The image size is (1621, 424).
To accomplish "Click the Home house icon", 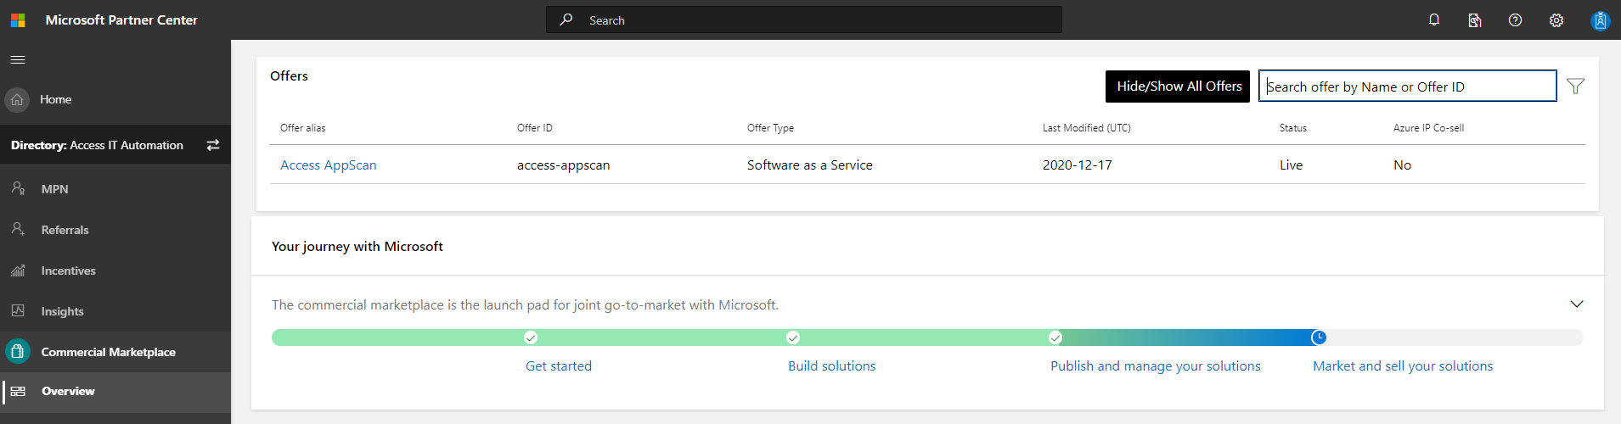I will 17,99.
